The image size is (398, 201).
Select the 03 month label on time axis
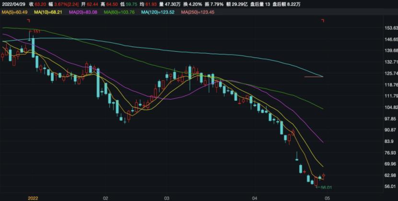point(167,198)
